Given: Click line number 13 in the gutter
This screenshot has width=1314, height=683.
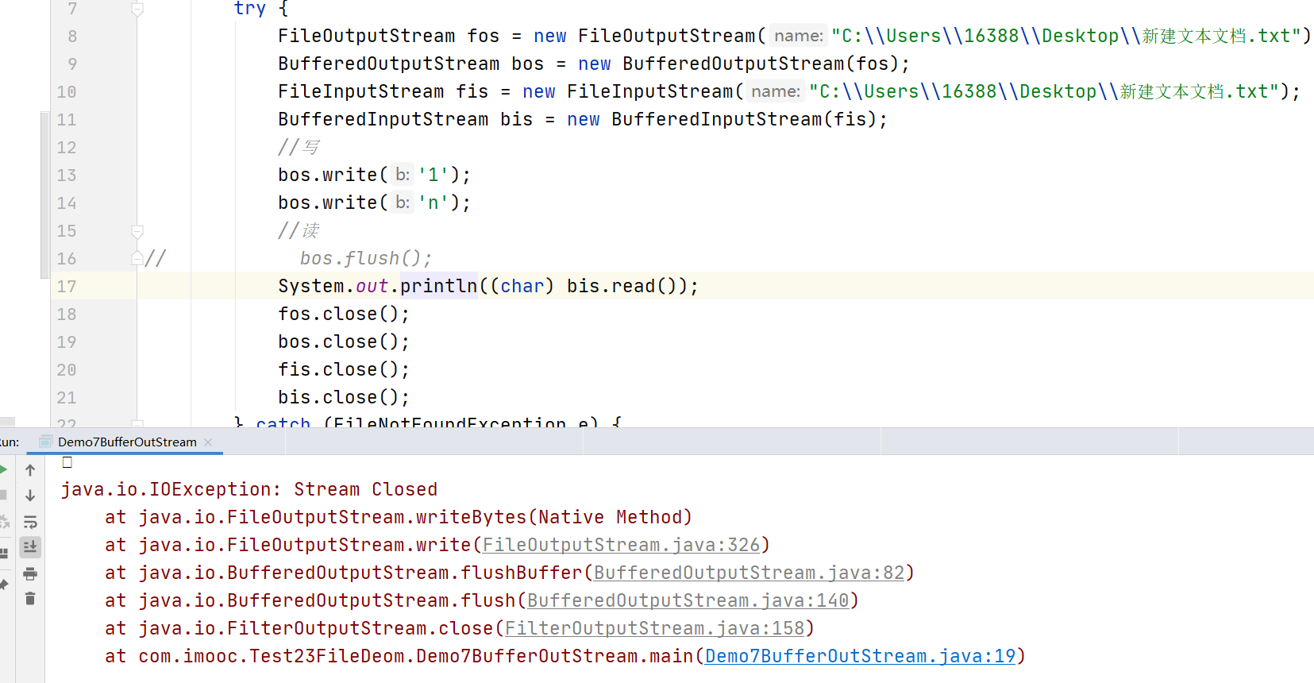Looking at the screenshot, I should point(67,175).
